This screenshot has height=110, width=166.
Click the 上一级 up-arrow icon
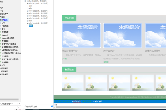pos(55,102)
